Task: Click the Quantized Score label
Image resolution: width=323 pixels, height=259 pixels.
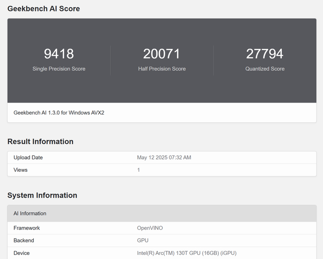Action: (264, 69)
